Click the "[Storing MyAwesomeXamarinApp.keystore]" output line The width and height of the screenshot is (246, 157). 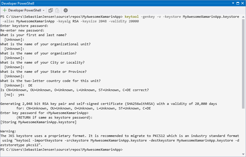(x=38, y=122)
